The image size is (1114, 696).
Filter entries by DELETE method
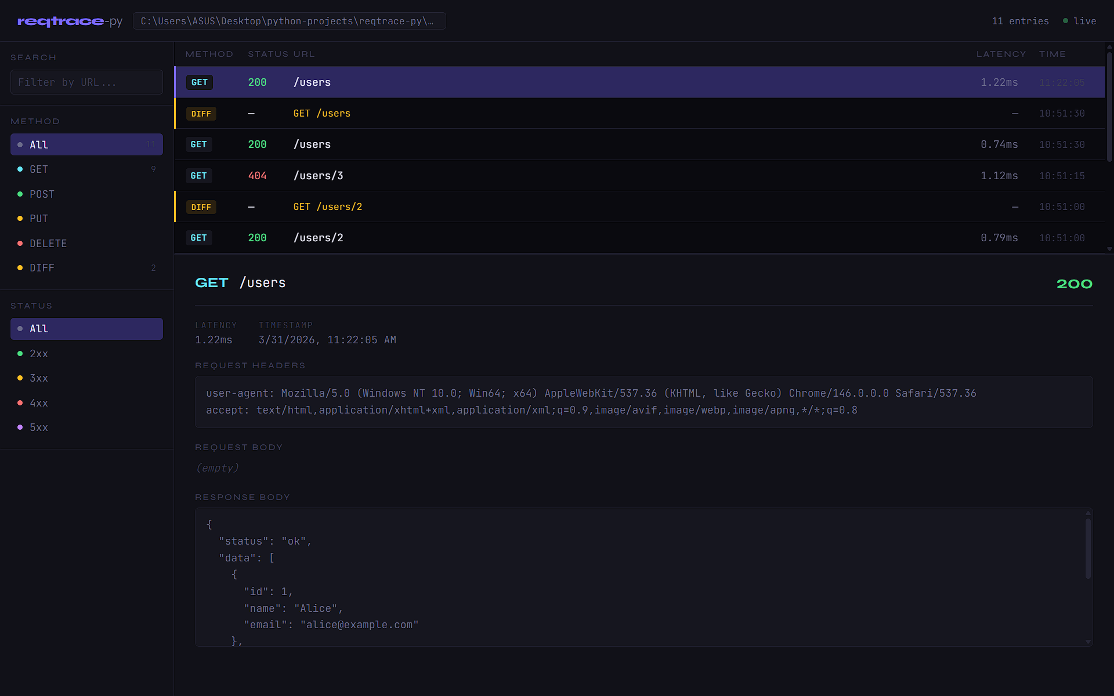86,244
